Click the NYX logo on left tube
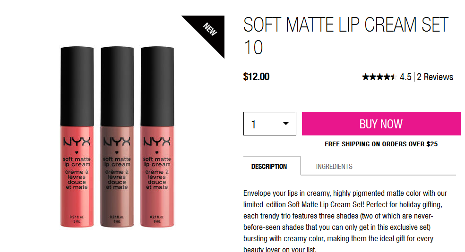Screen dimensions: 465x252 point(77,142)
